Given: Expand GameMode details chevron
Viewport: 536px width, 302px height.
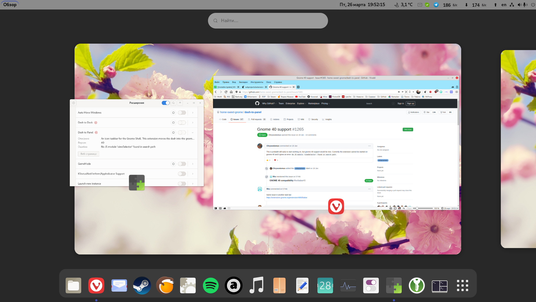Looking at the screenshot, I should click(x=193, y=164).
